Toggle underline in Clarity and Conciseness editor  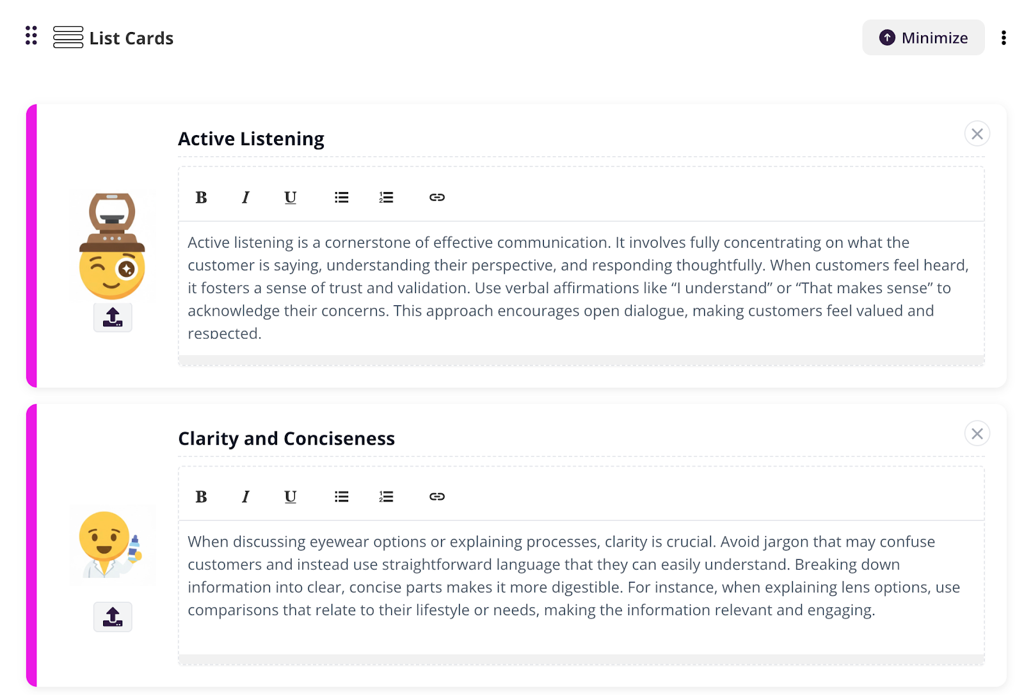(290, 497)
